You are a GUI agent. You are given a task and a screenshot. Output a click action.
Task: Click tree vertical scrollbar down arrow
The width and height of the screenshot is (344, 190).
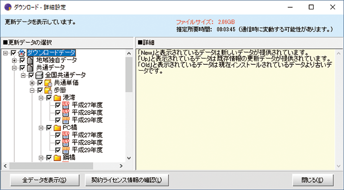pyautogui.click(x=129, y=158)
